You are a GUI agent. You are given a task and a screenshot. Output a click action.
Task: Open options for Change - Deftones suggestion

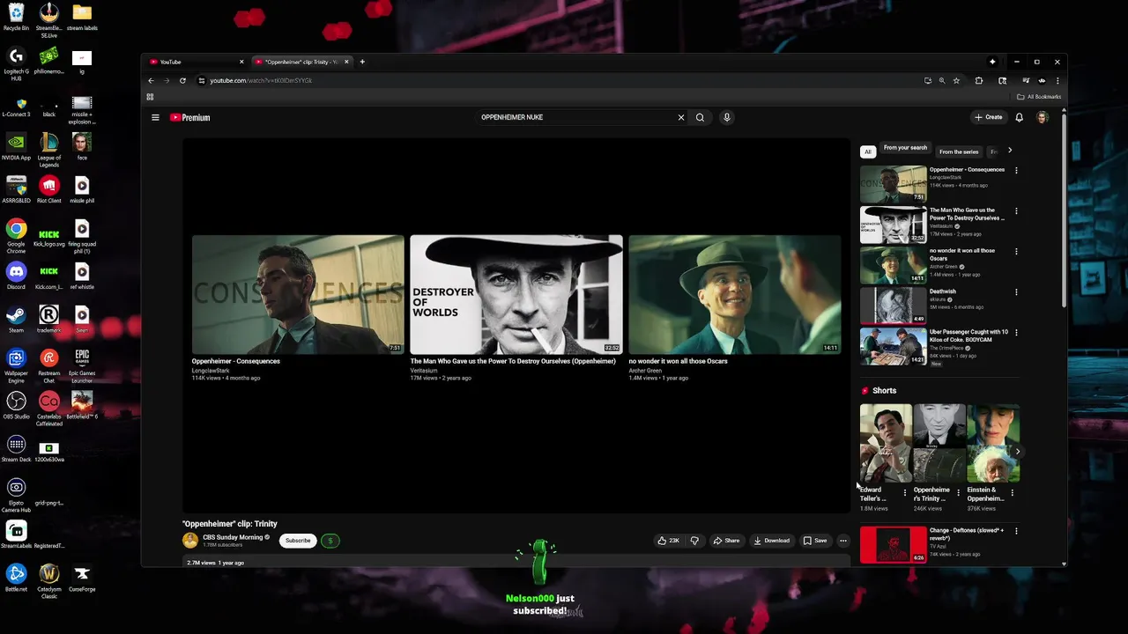click(1016, 532)
